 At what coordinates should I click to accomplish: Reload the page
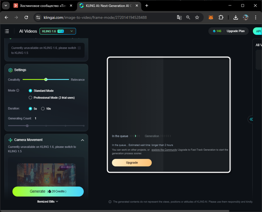(x=26, y=17)
